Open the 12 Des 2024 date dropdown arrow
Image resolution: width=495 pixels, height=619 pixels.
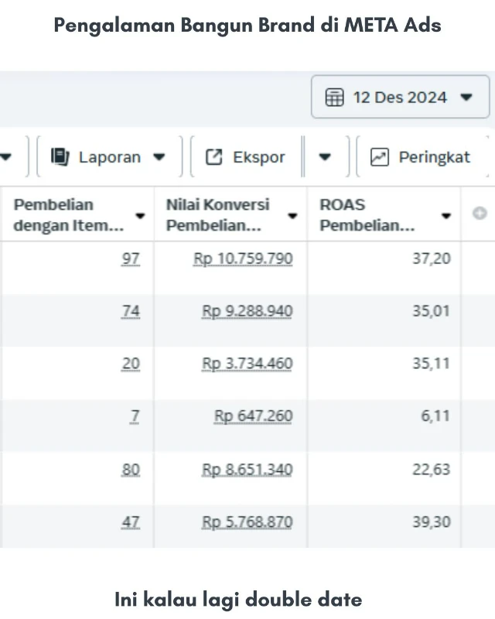tap(466, 97)
